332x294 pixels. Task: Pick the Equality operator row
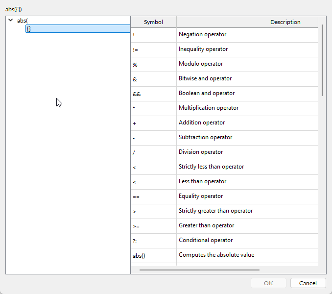pyautogui.click(x=200, y=196)
